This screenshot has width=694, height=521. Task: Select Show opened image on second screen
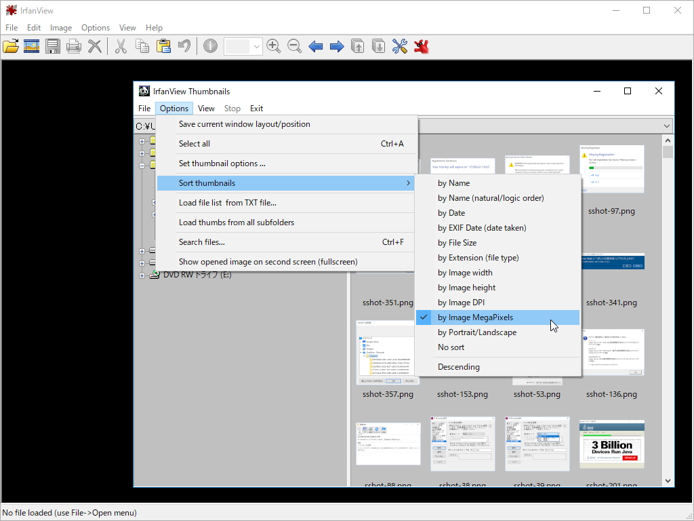[x=286, y=262]
